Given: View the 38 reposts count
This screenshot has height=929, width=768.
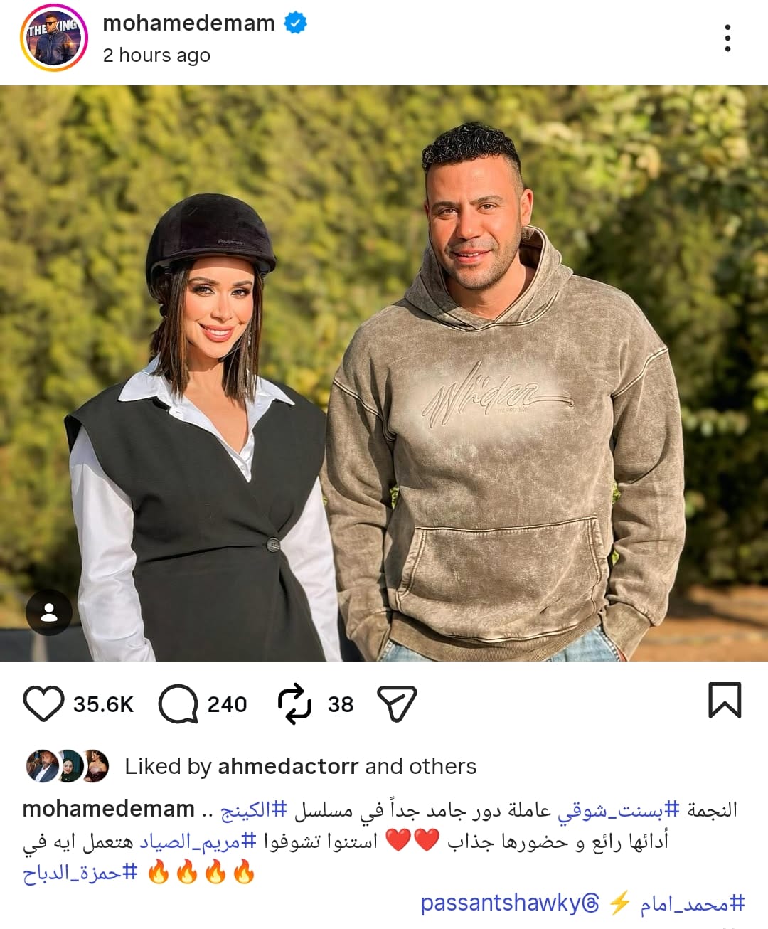Looking at the screenshot, I should 341,704.
